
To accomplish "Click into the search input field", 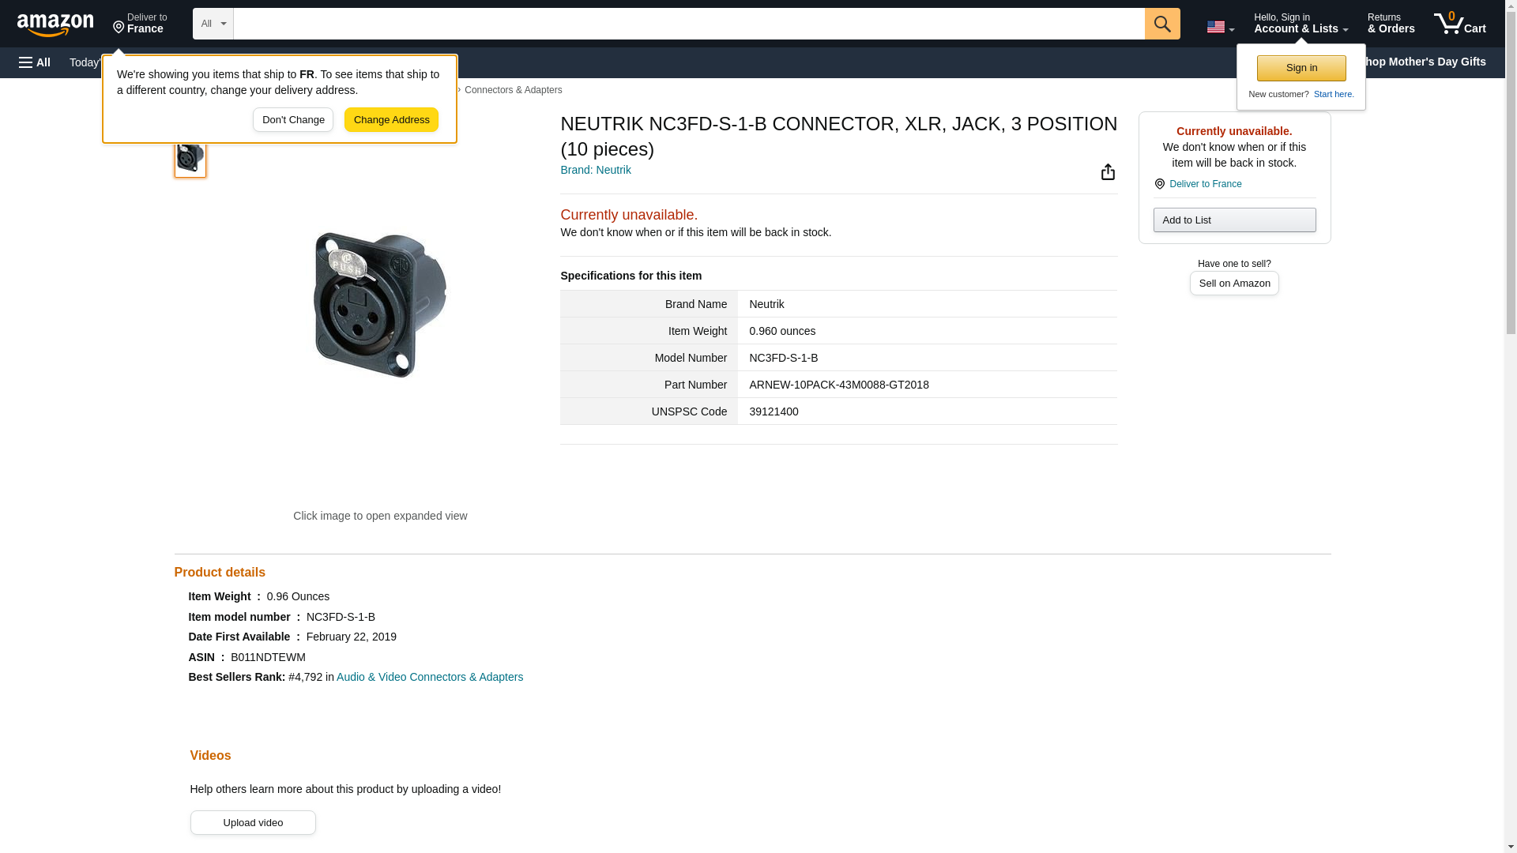I will point(688,24).
